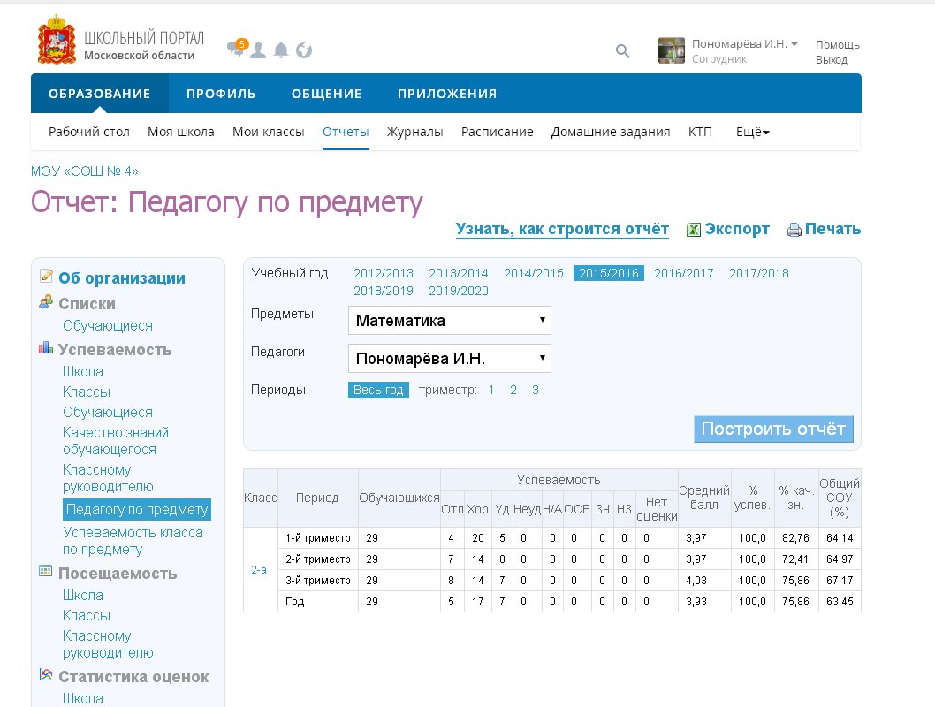
Task: Select school year 2016/2017
Action: pyautogui.click(x=684, y=273)
